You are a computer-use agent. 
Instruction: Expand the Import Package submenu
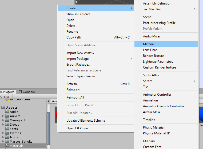96,59
